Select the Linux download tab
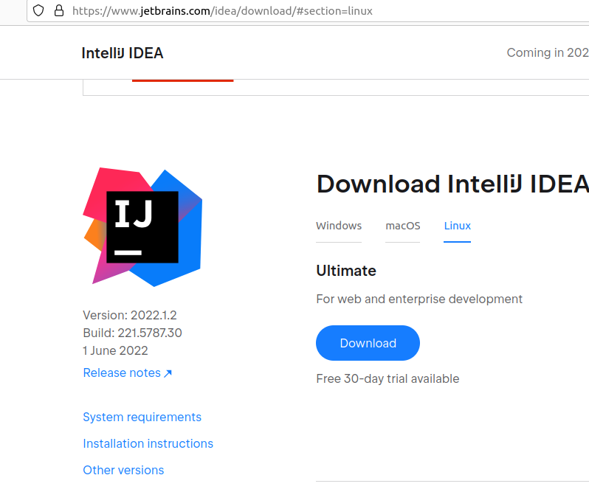The image size is (589, 492). tap(457, 226)
